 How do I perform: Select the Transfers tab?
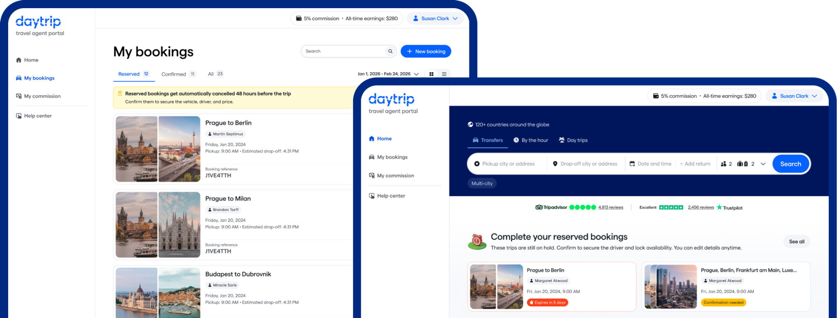pos(488,140)
